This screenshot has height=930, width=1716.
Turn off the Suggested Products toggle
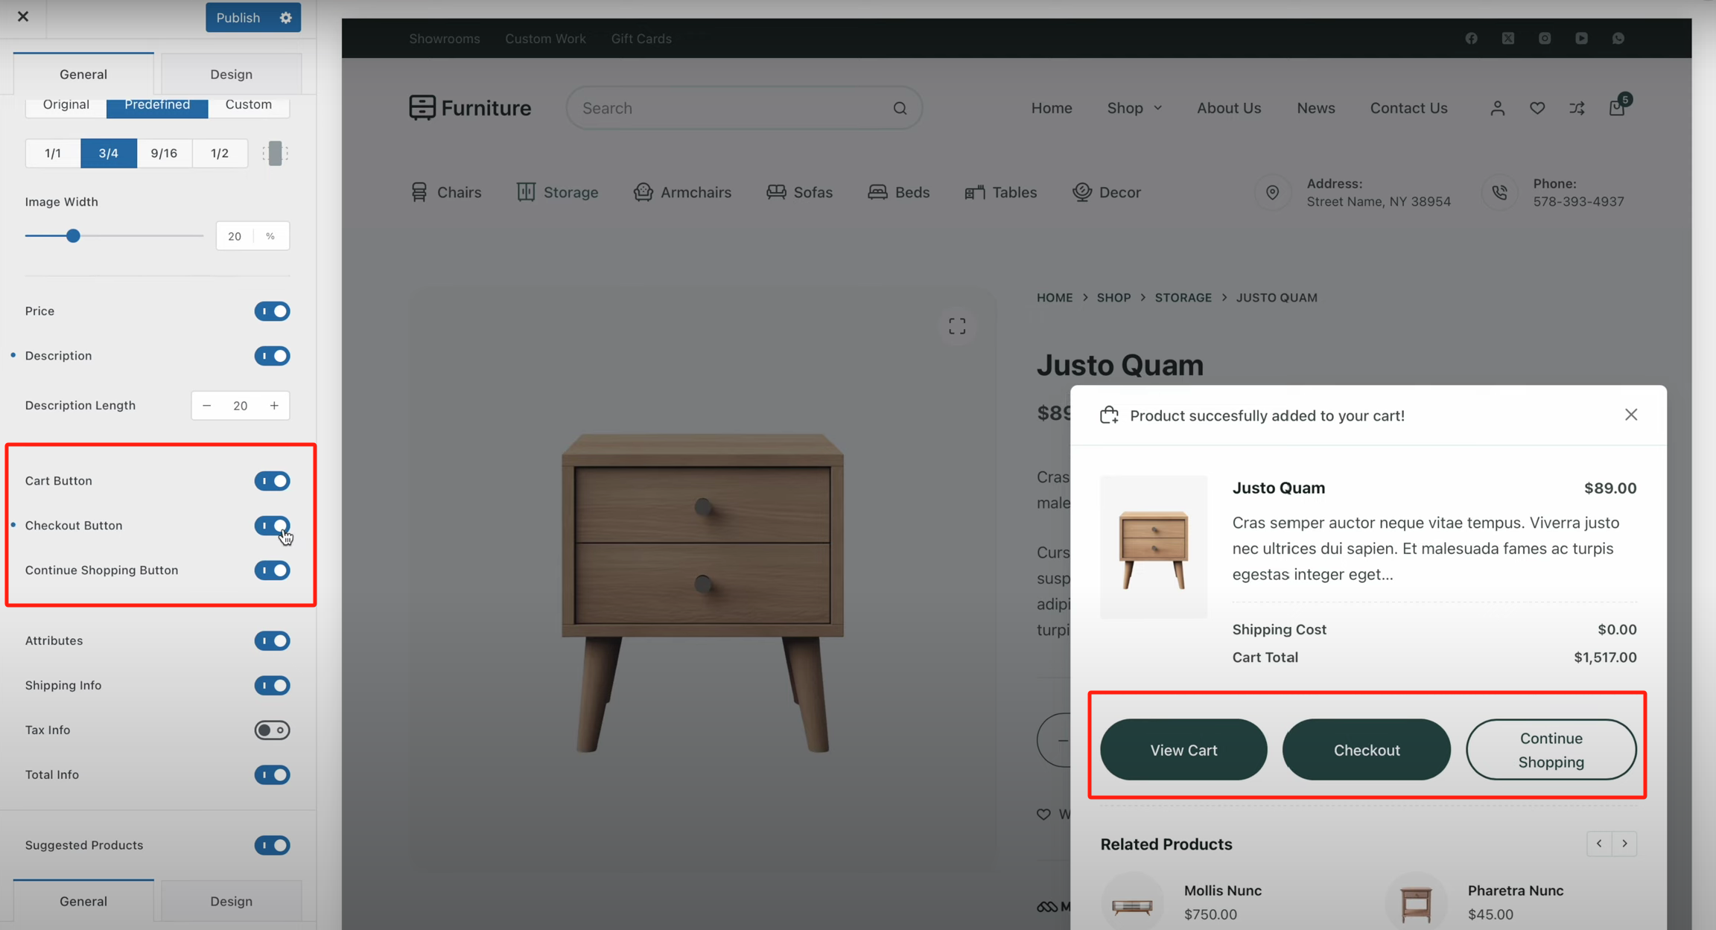pos(272,845)
